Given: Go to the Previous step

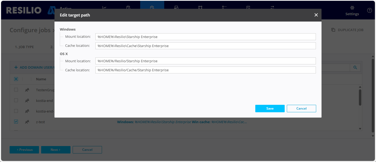Looking at the screenshot, I should 24,150.
